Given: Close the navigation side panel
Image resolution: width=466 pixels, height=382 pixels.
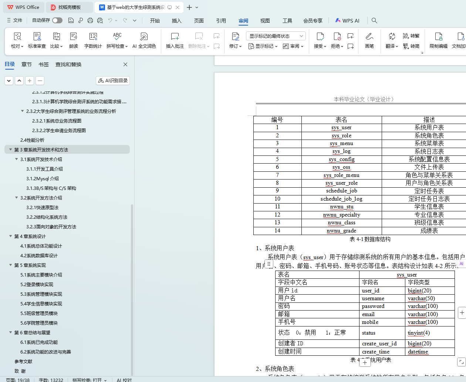Looking at the screenshot, I should [x=125, y=64].
